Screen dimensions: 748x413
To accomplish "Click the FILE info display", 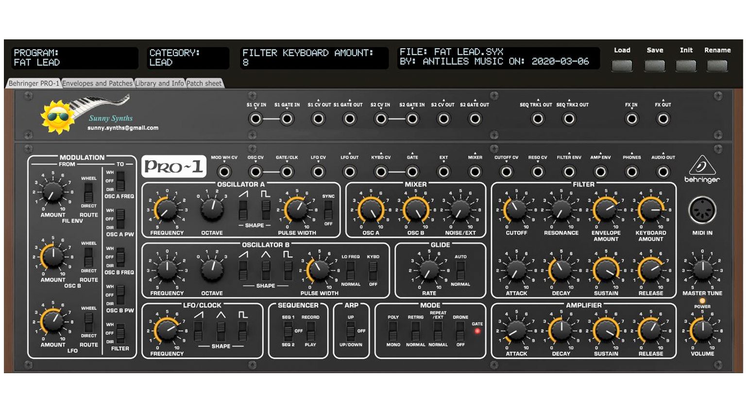I will pos(499,57).
